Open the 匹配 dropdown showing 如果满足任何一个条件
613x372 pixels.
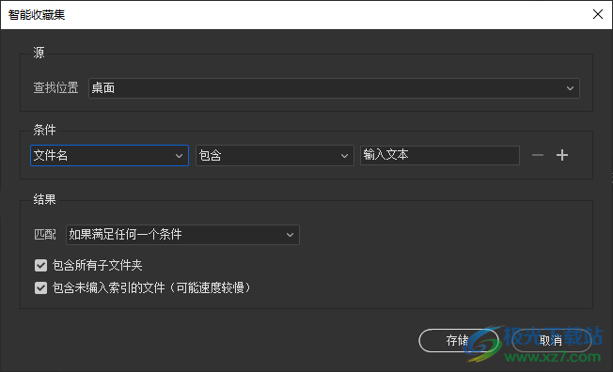(182, 235)
